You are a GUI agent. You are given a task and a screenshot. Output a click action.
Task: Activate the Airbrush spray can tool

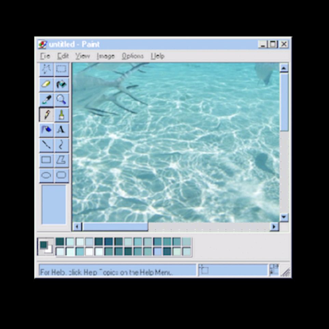pos(46,130)
